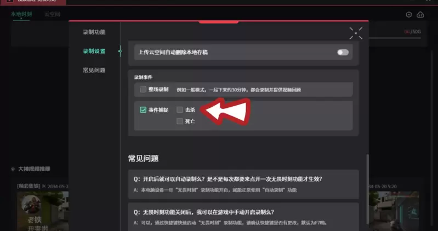Expand the FAQ about 手动开启录制

pos(243,217)
